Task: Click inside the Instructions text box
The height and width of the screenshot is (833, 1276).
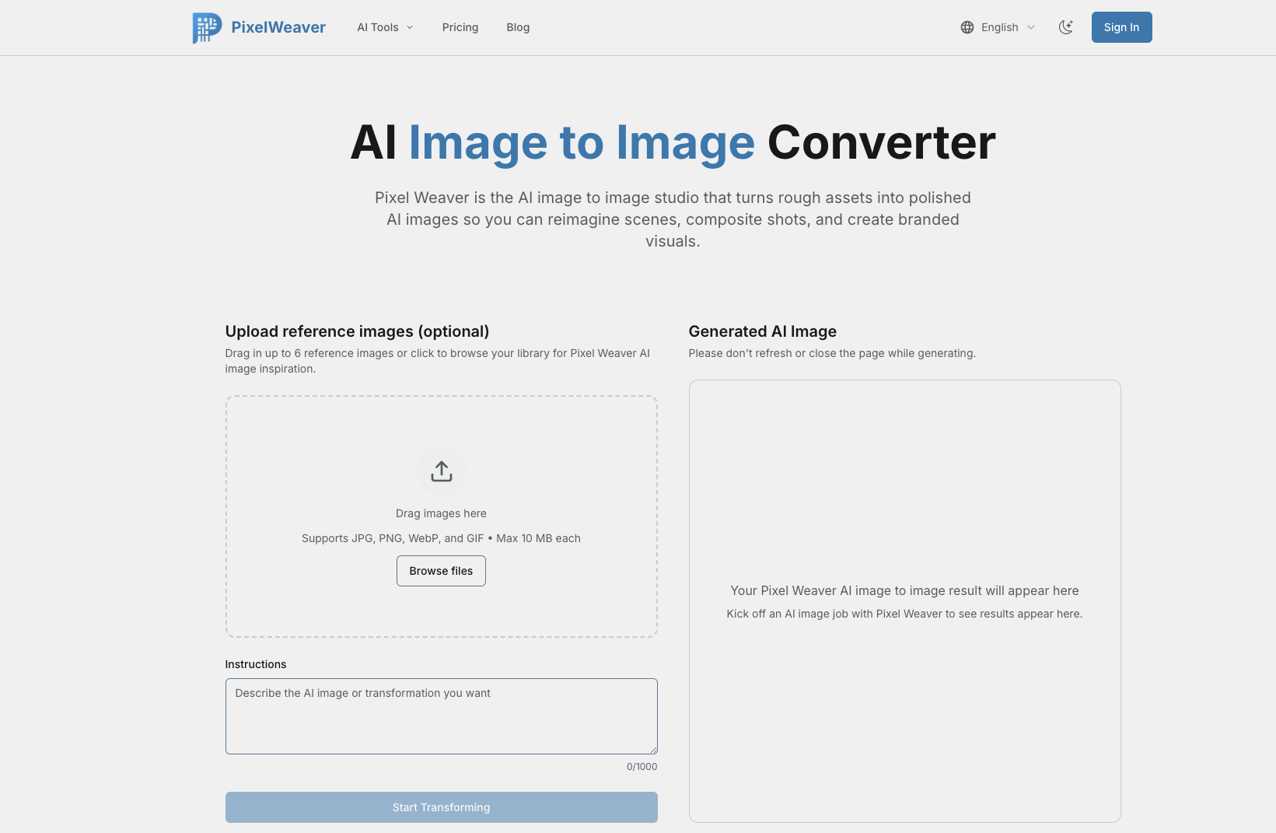Action: pyautogui.click(x=441, y=716)
